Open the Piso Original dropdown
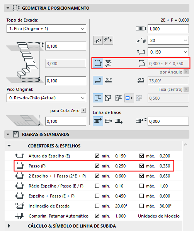The image size is (194, 231). point(46,98)
